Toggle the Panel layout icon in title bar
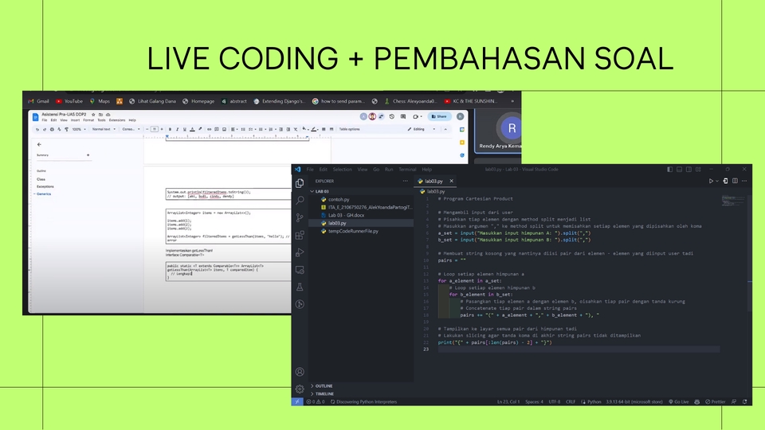 (x=679, y=169)
